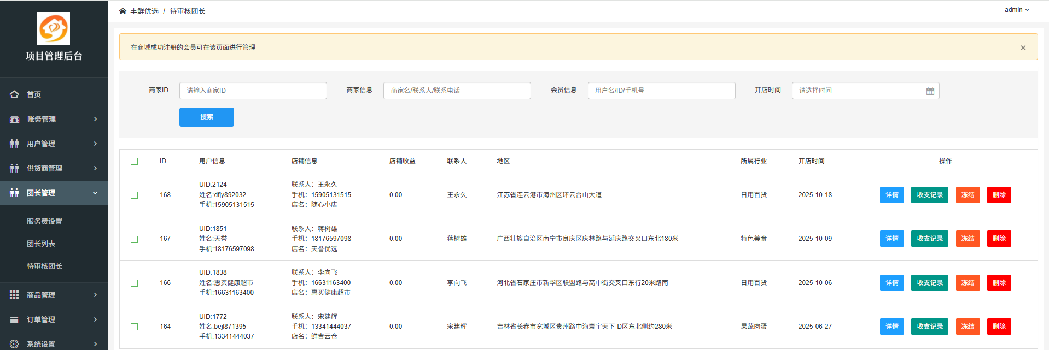Click 删除 for ID 168
This screenshot has height=350, width=1049.
point(999,195)
